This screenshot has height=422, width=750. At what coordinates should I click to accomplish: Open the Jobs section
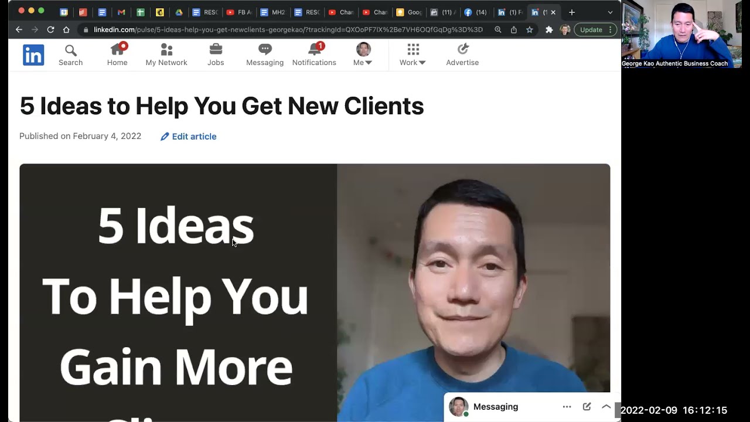click(x=216, y=55)
